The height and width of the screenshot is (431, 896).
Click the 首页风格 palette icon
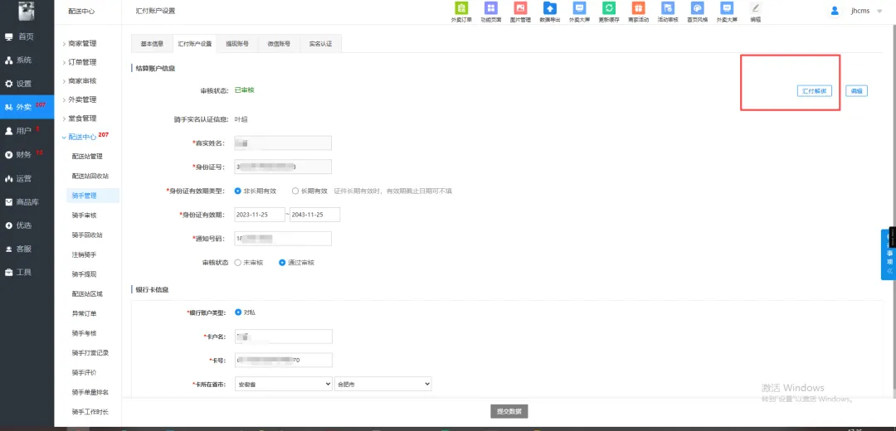click(x=697, y=9)
